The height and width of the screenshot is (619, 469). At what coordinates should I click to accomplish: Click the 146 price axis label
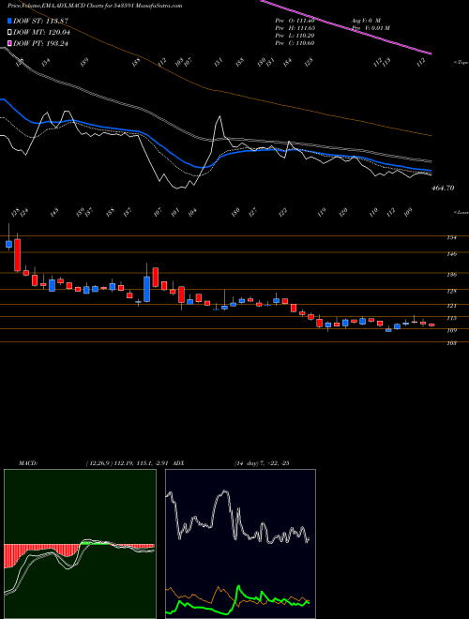[452, 254]
